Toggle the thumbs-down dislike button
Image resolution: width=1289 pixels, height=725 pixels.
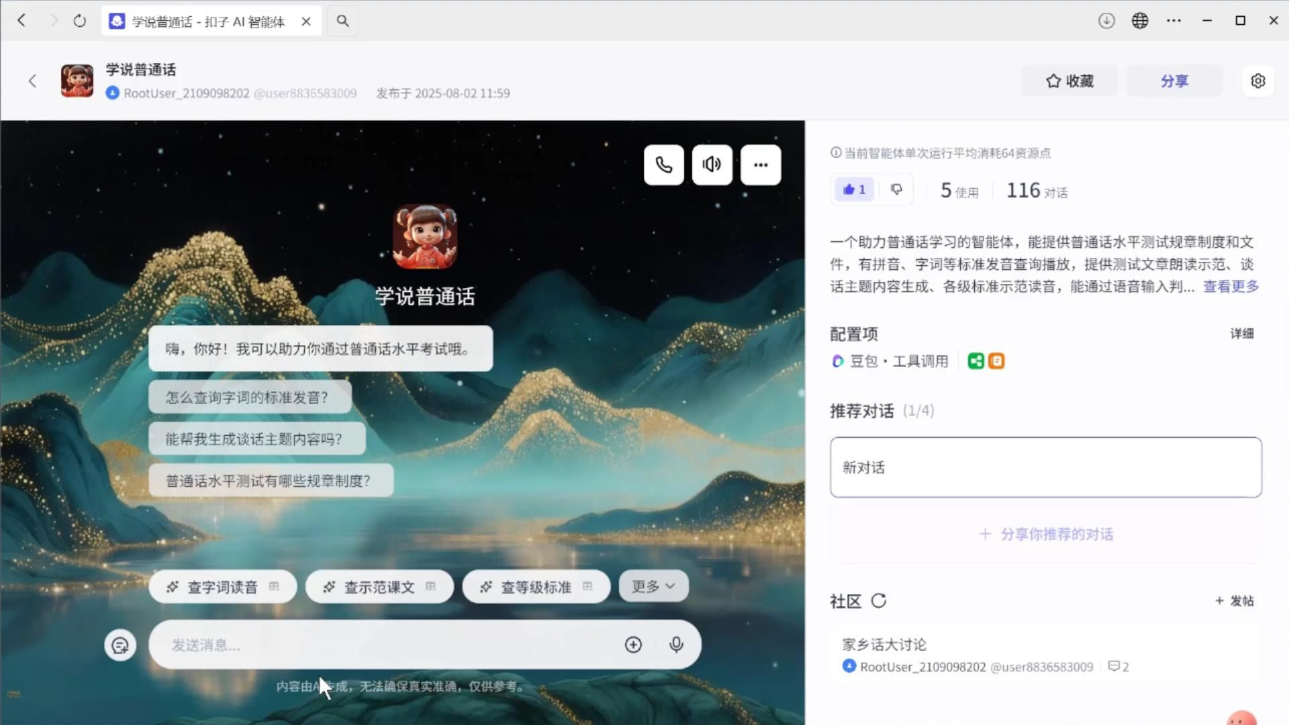[896, 190]
